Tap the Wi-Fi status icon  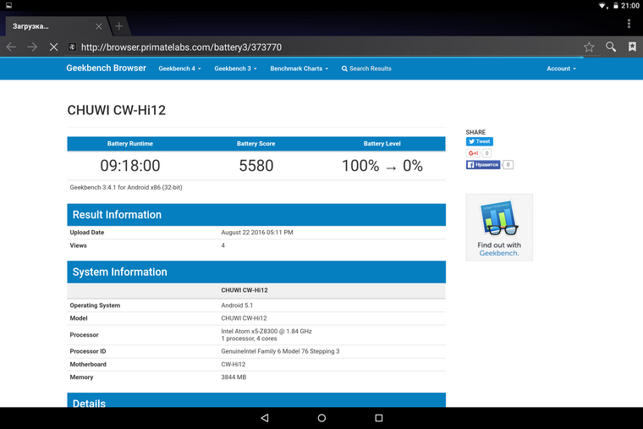click(x=602, y=6)
